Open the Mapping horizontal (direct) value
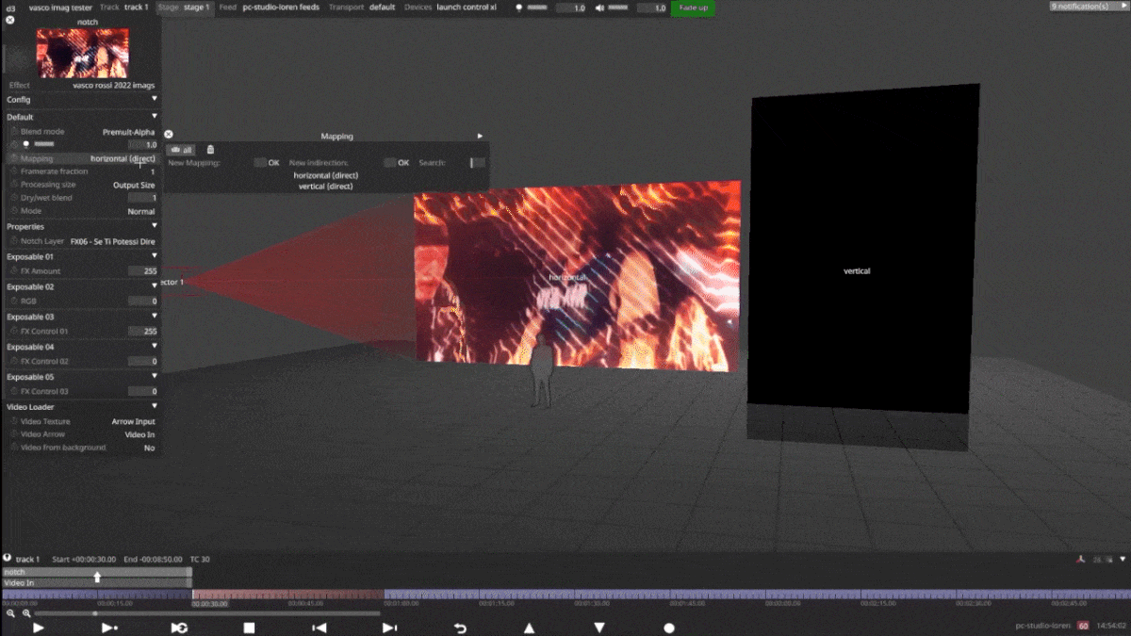 (x=123, y=158)
